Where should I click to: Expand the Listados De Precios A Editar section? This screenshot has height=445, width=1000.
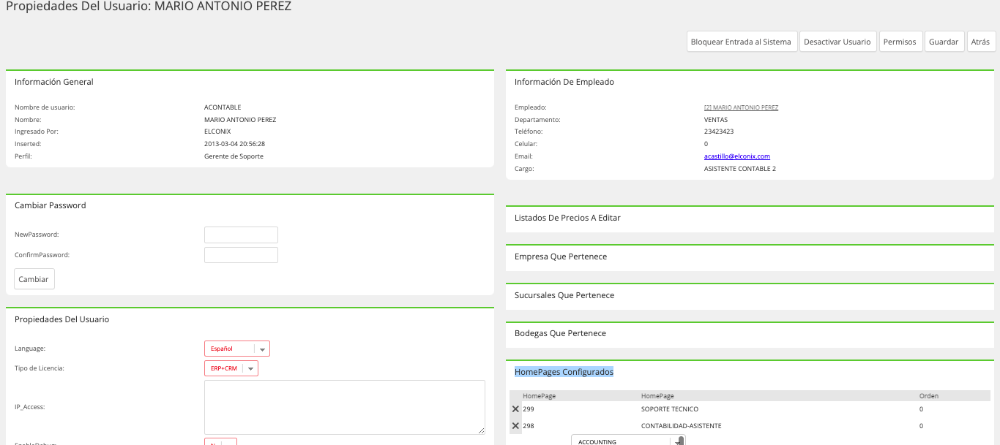pos(750,218)
